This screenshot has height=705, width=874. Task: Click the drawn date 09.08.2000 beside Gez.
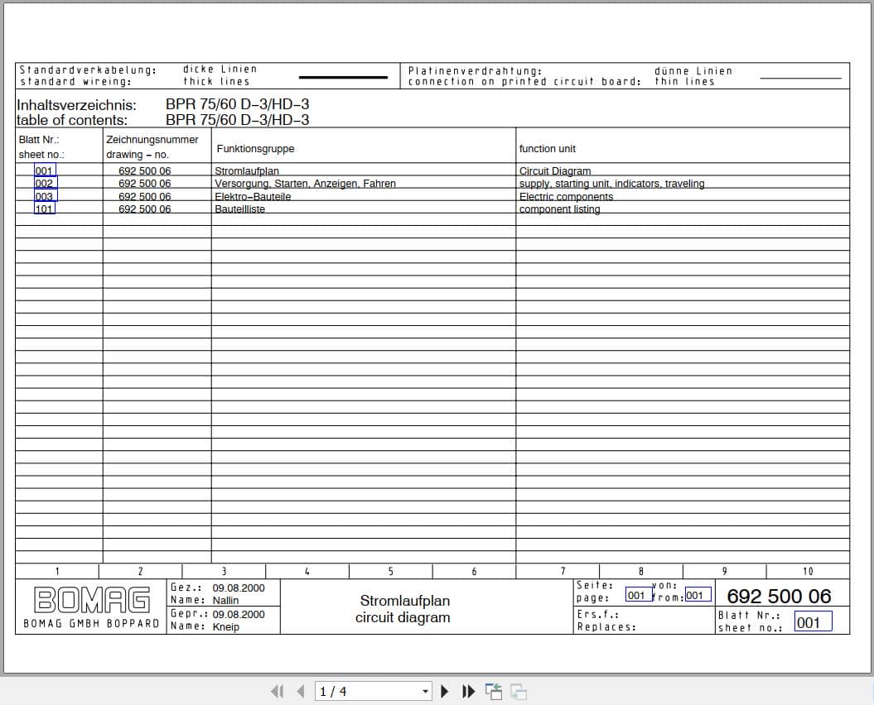(239, 587)
